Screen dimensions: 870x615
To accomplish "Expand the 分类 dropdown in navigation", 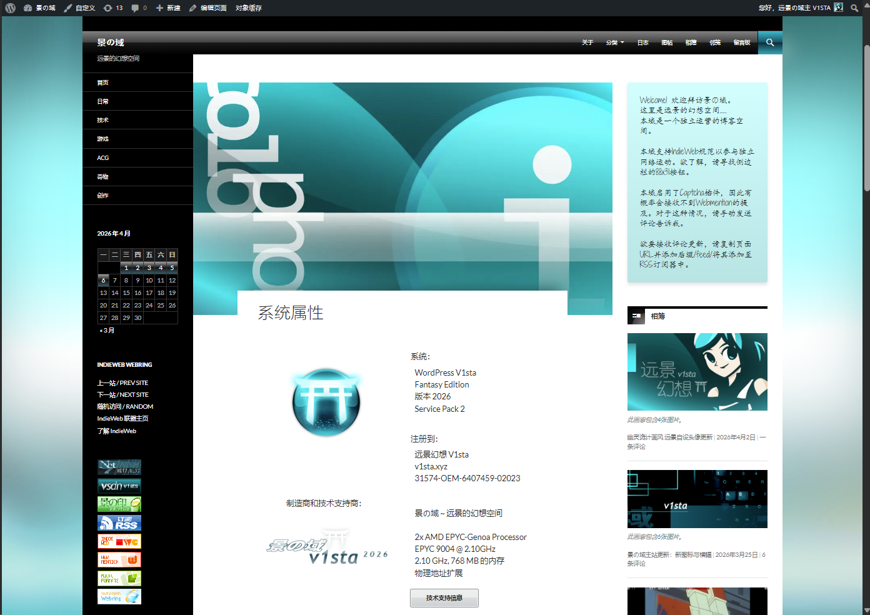I will point(614,42).
